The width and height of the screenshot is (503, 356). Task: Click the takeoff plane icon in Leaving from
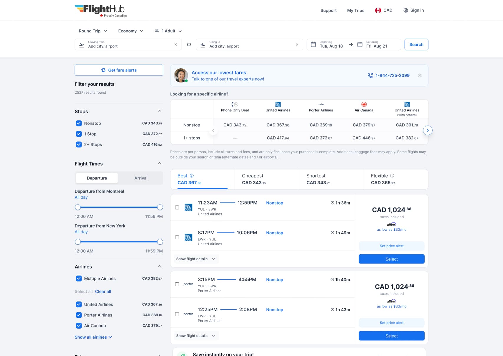tap(82, 45)
